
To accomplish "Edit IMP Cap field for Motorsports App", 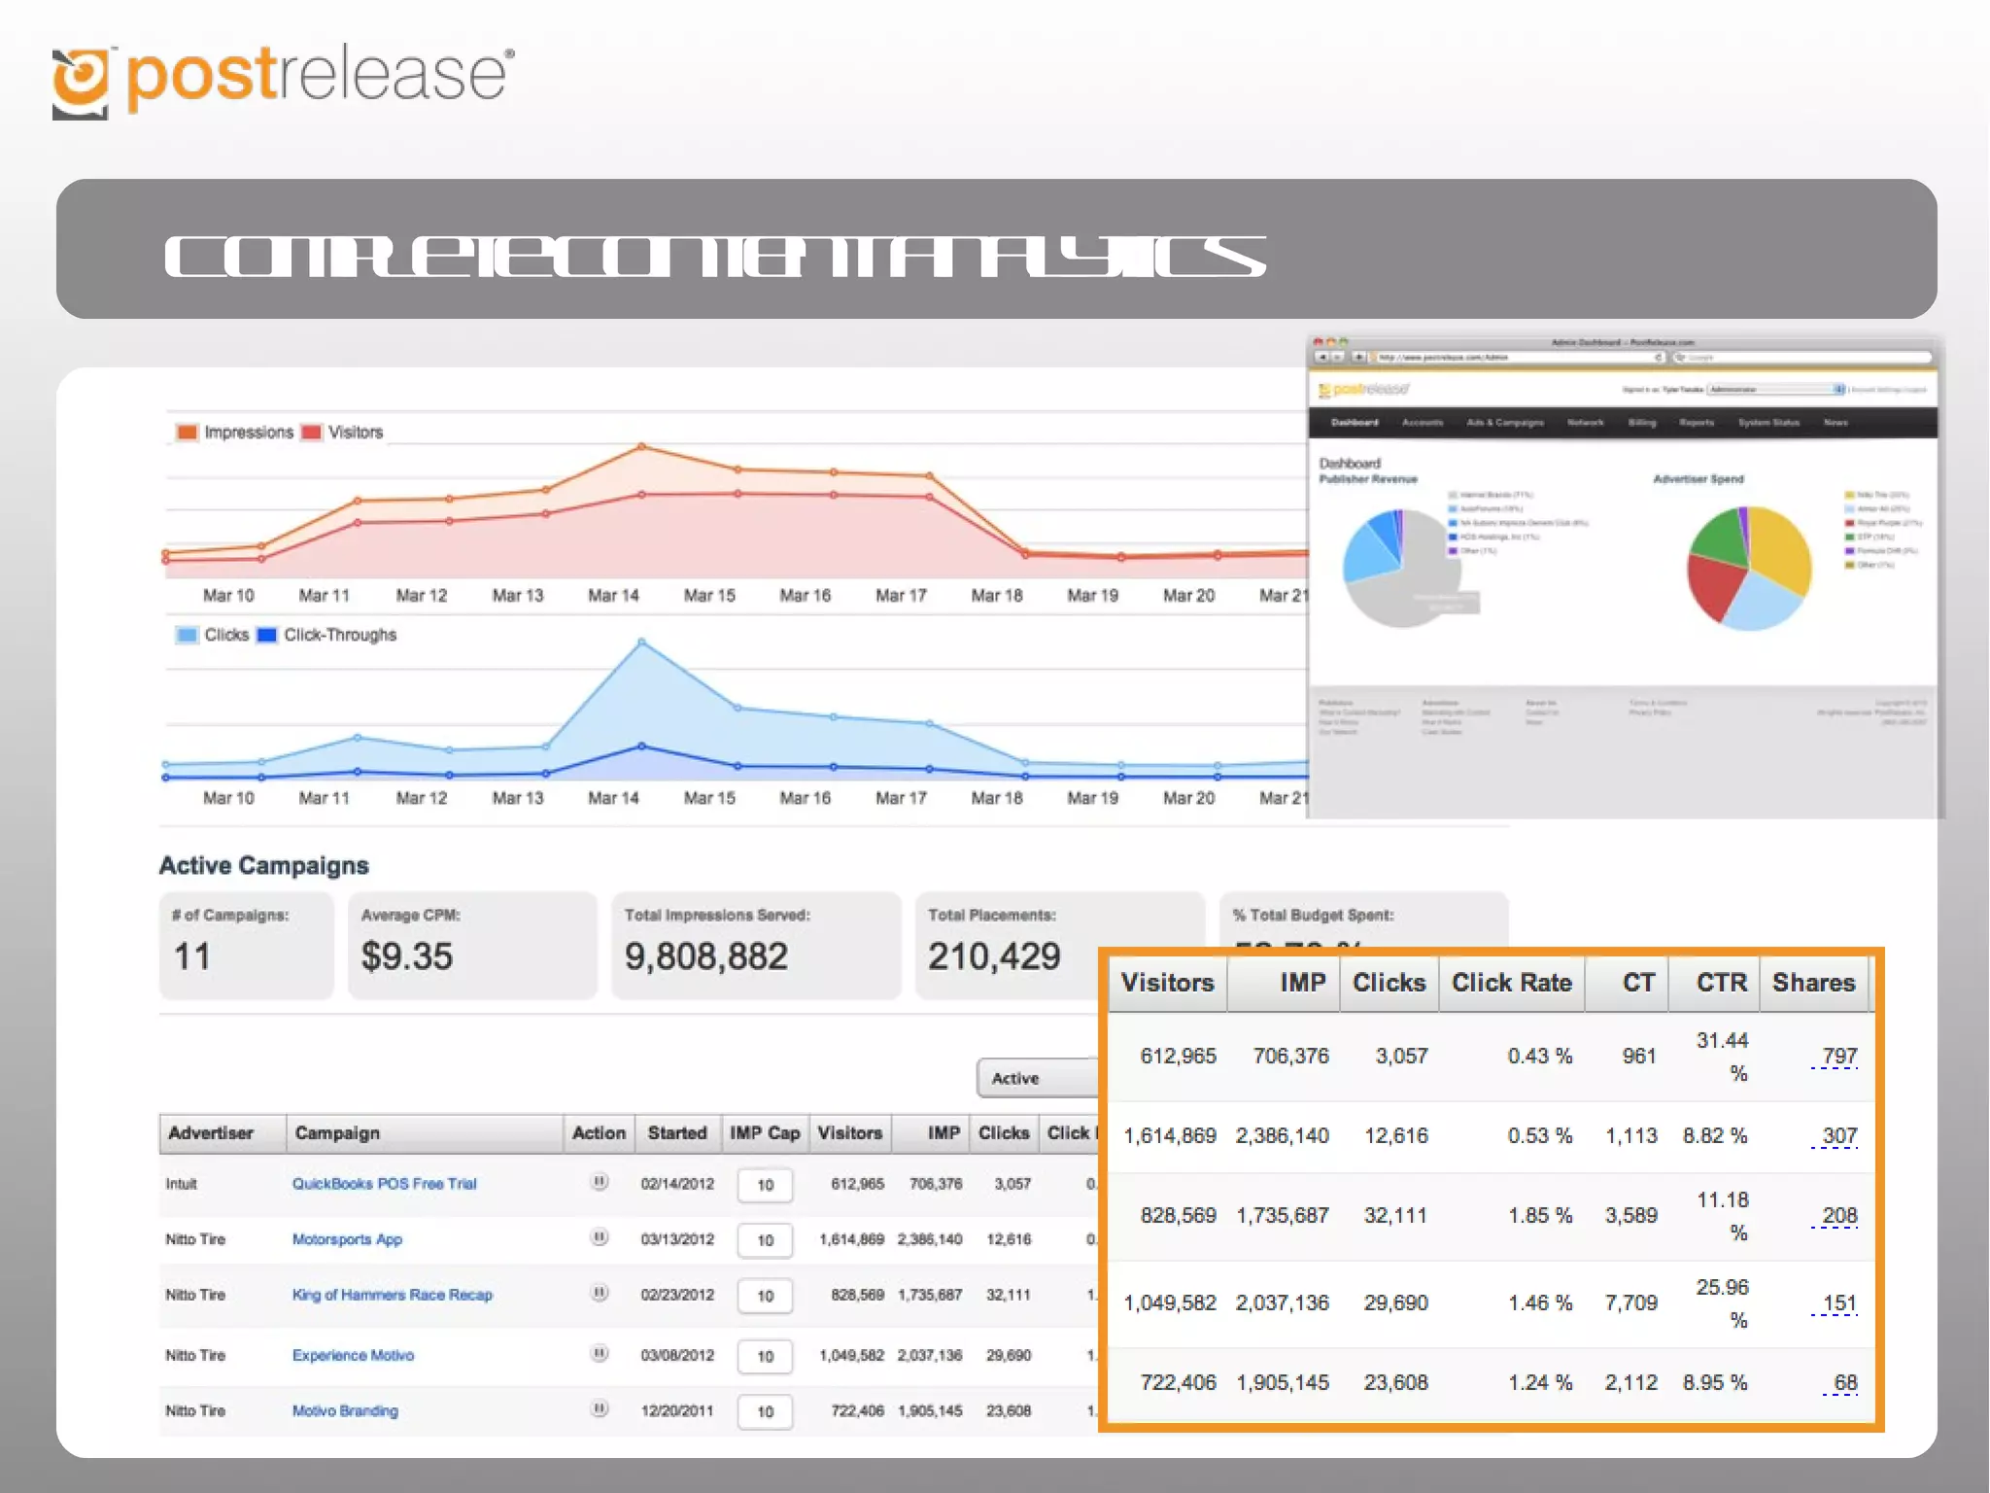I will click(765, 1240).
